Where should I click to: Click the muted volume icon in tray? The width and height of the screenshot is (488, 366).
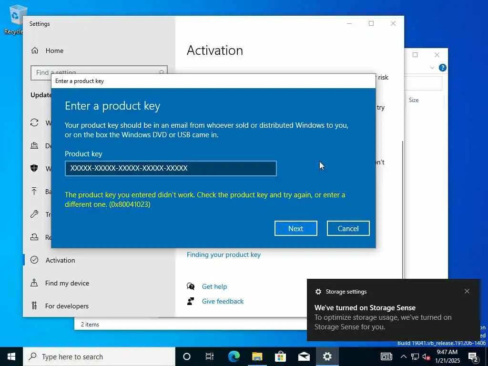point(427,356)
